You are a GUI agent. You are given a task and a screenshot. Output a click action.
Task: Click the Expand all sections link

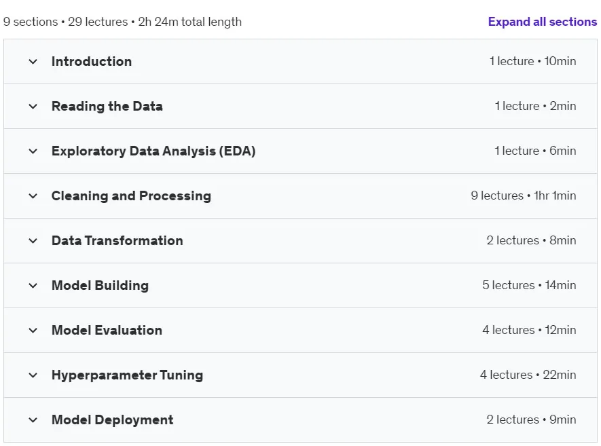(543, 22)
